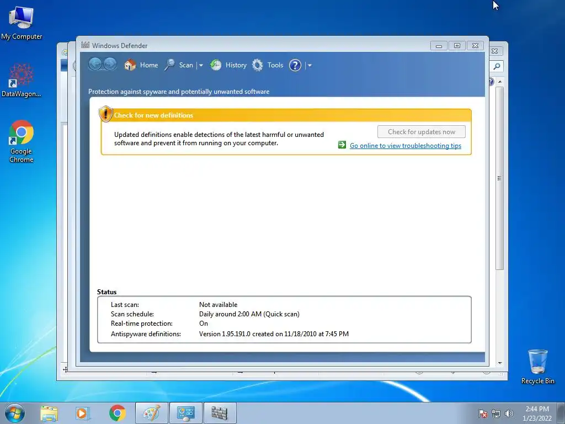Click scrollbar down arrow in background window
The image size is (565, 424).
(500, 363)
